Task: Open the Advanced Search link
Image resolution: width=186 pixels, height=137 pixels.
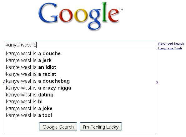Action: coord(171,44)
